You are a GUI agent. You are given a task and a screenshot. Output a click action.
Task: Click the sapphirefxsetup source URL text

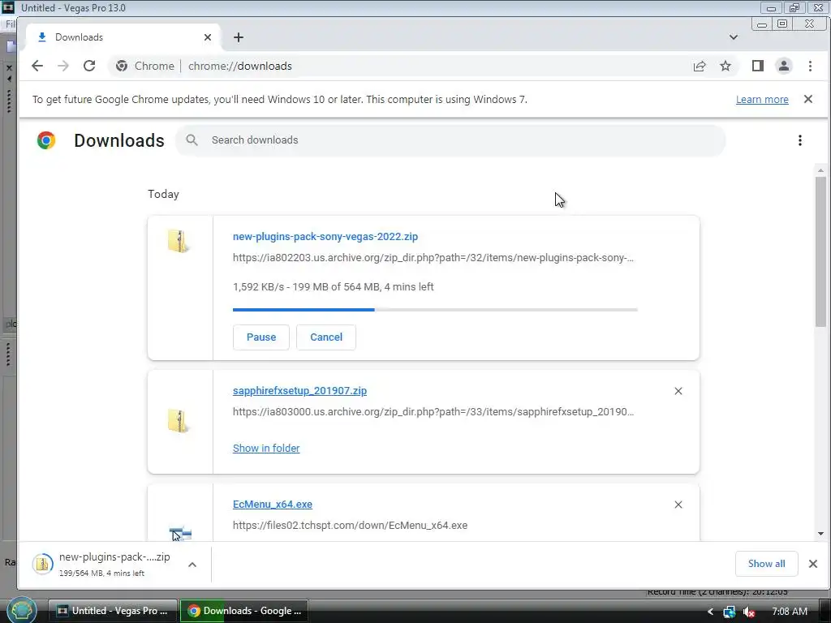433,411
